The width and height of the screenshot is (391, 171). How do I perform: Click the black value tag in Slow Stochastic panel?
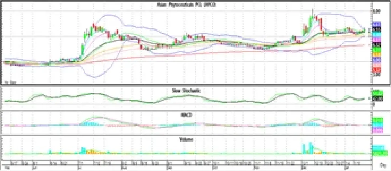coord(377,98)
